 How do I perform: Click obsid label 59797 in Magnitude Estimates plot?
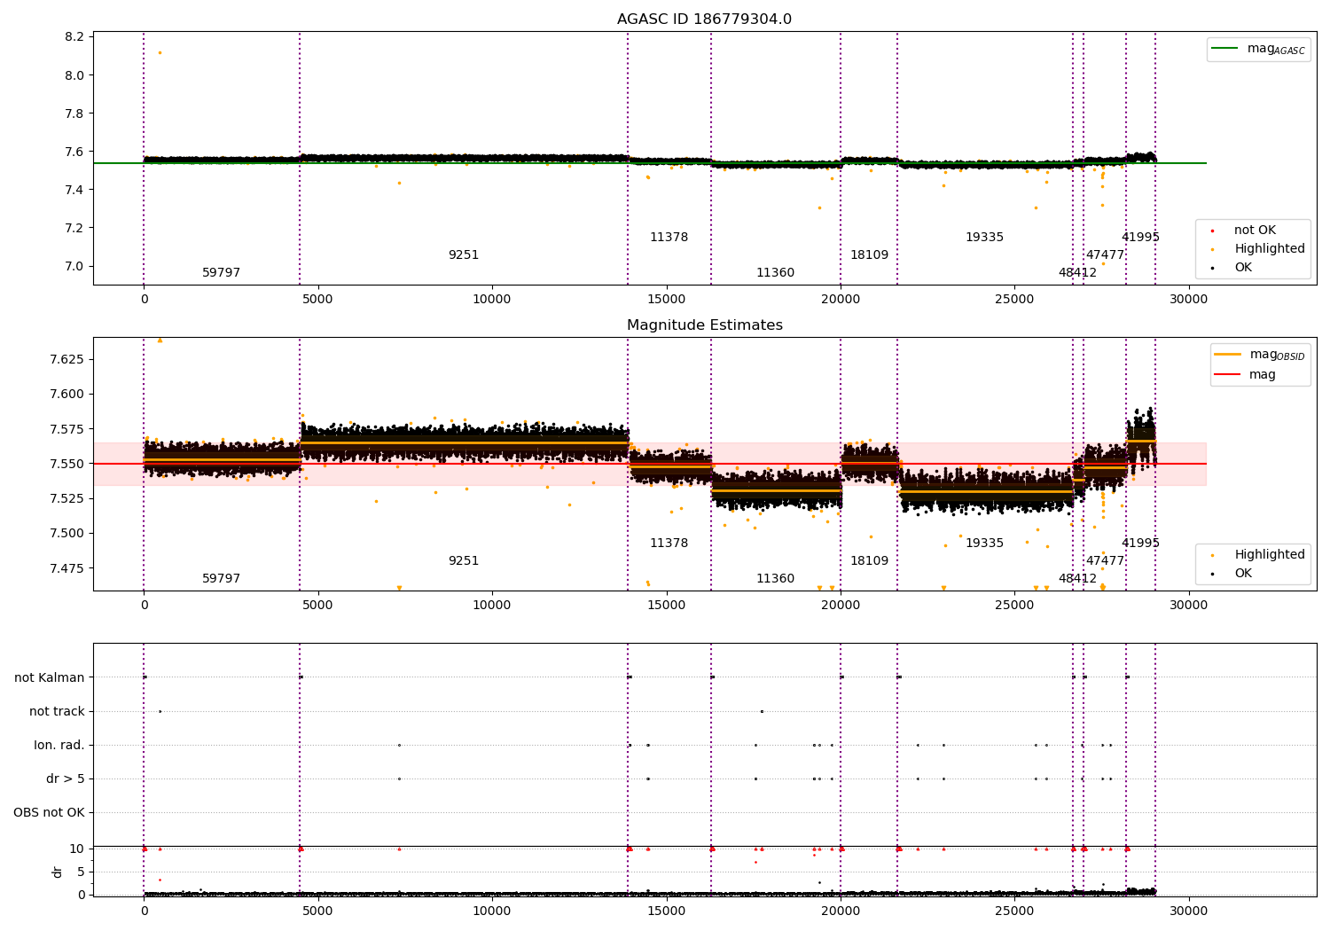222,579
